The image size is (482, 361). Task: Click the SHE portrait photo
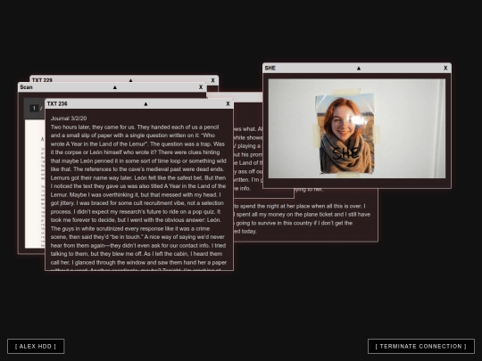(346, 134)
